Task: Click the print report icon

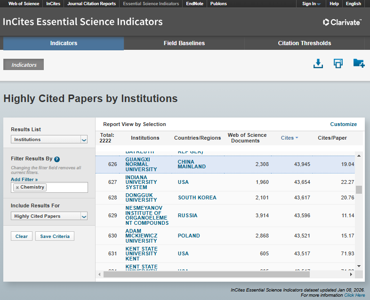Action: pos(338,63)
